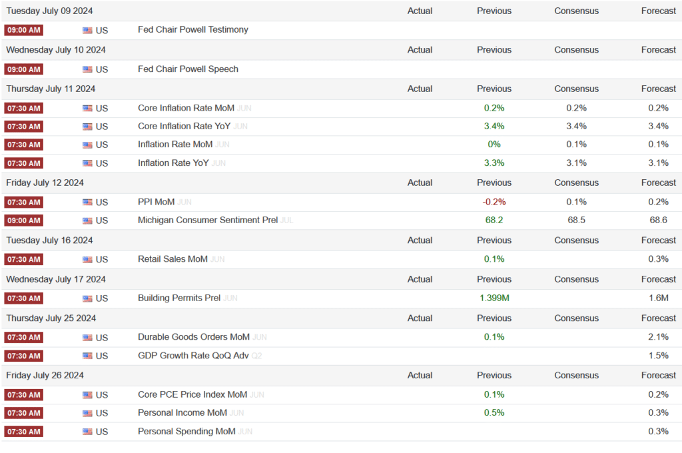This screenshot has width=682, height=453.
Task: Open the Personal Income MoM event
Action: [x=182, y=413]
